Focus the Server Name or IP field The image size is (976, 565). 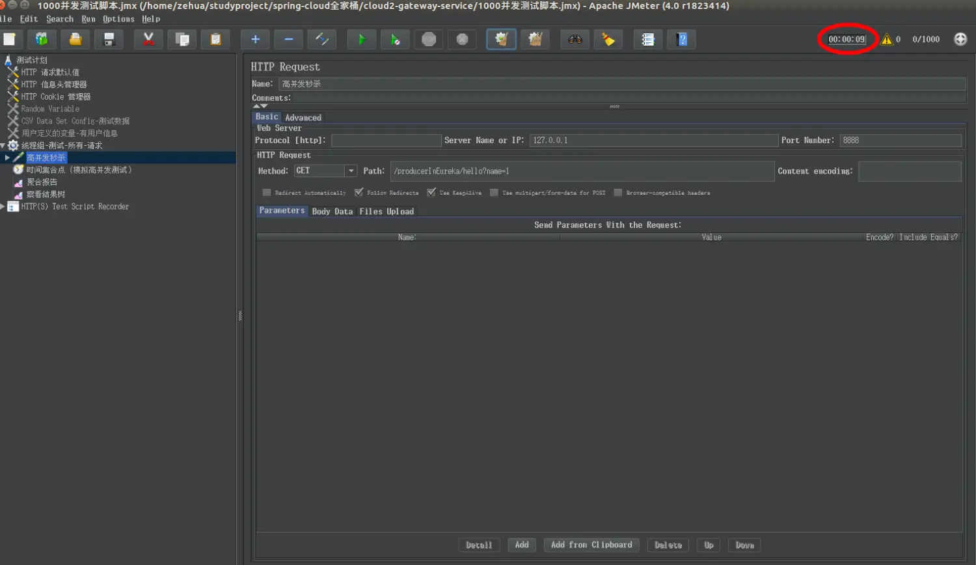653,141
